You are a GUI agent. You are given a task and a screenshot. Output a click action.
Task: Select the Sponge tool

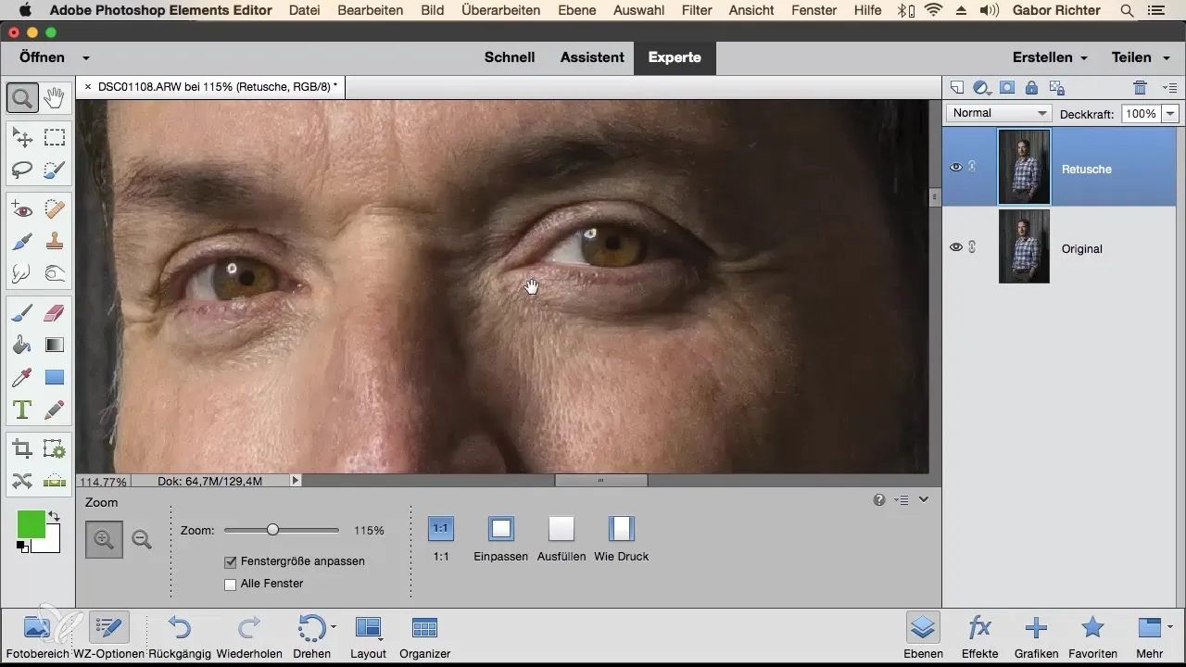(x=55, y=273)
